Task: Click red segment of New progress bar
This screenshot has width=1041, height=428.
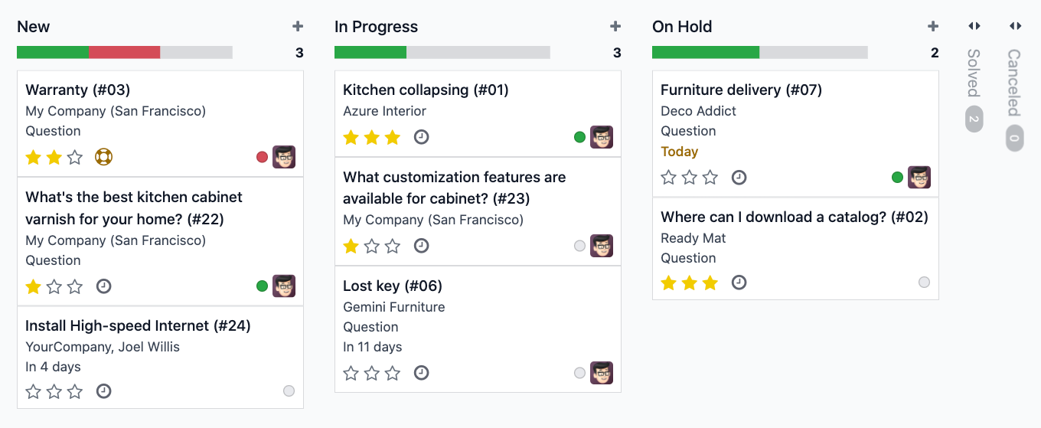Action: pyautogui.click(x=124, y=52)
